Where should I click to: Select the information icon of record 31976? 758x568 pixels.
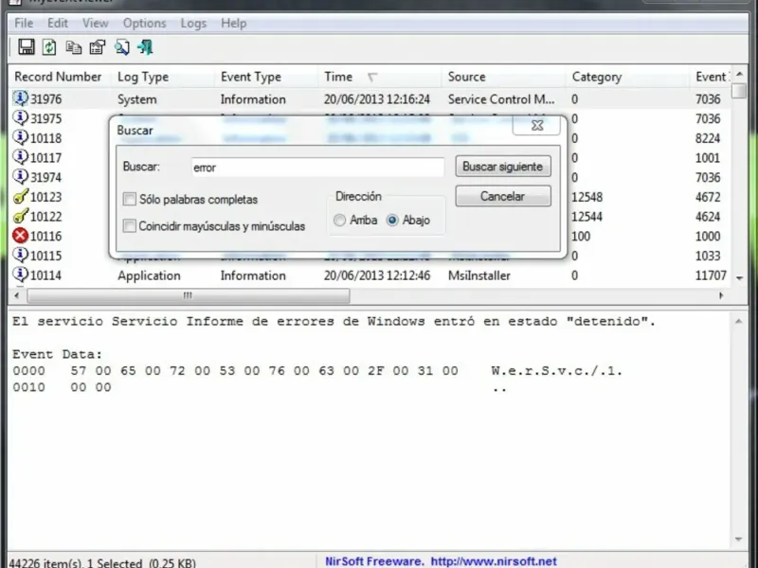20,98
